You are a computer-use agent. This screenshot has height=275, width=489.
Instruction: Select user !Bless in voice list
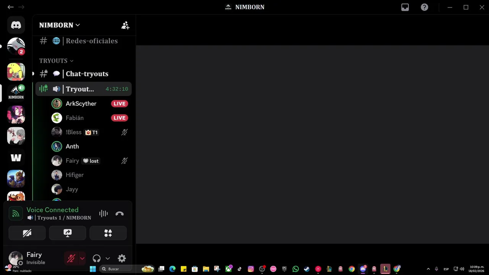(x=73, y=132)
